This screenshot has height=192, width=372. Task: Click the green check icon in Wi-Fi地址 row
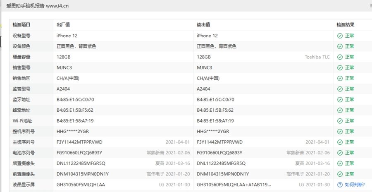point(340,121)
